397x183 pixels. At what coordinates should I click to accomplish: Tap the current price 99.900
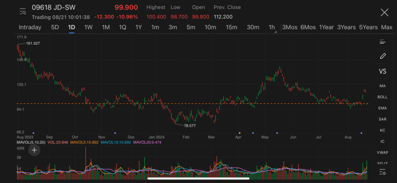pyautogui.click(x=126, y=7)
